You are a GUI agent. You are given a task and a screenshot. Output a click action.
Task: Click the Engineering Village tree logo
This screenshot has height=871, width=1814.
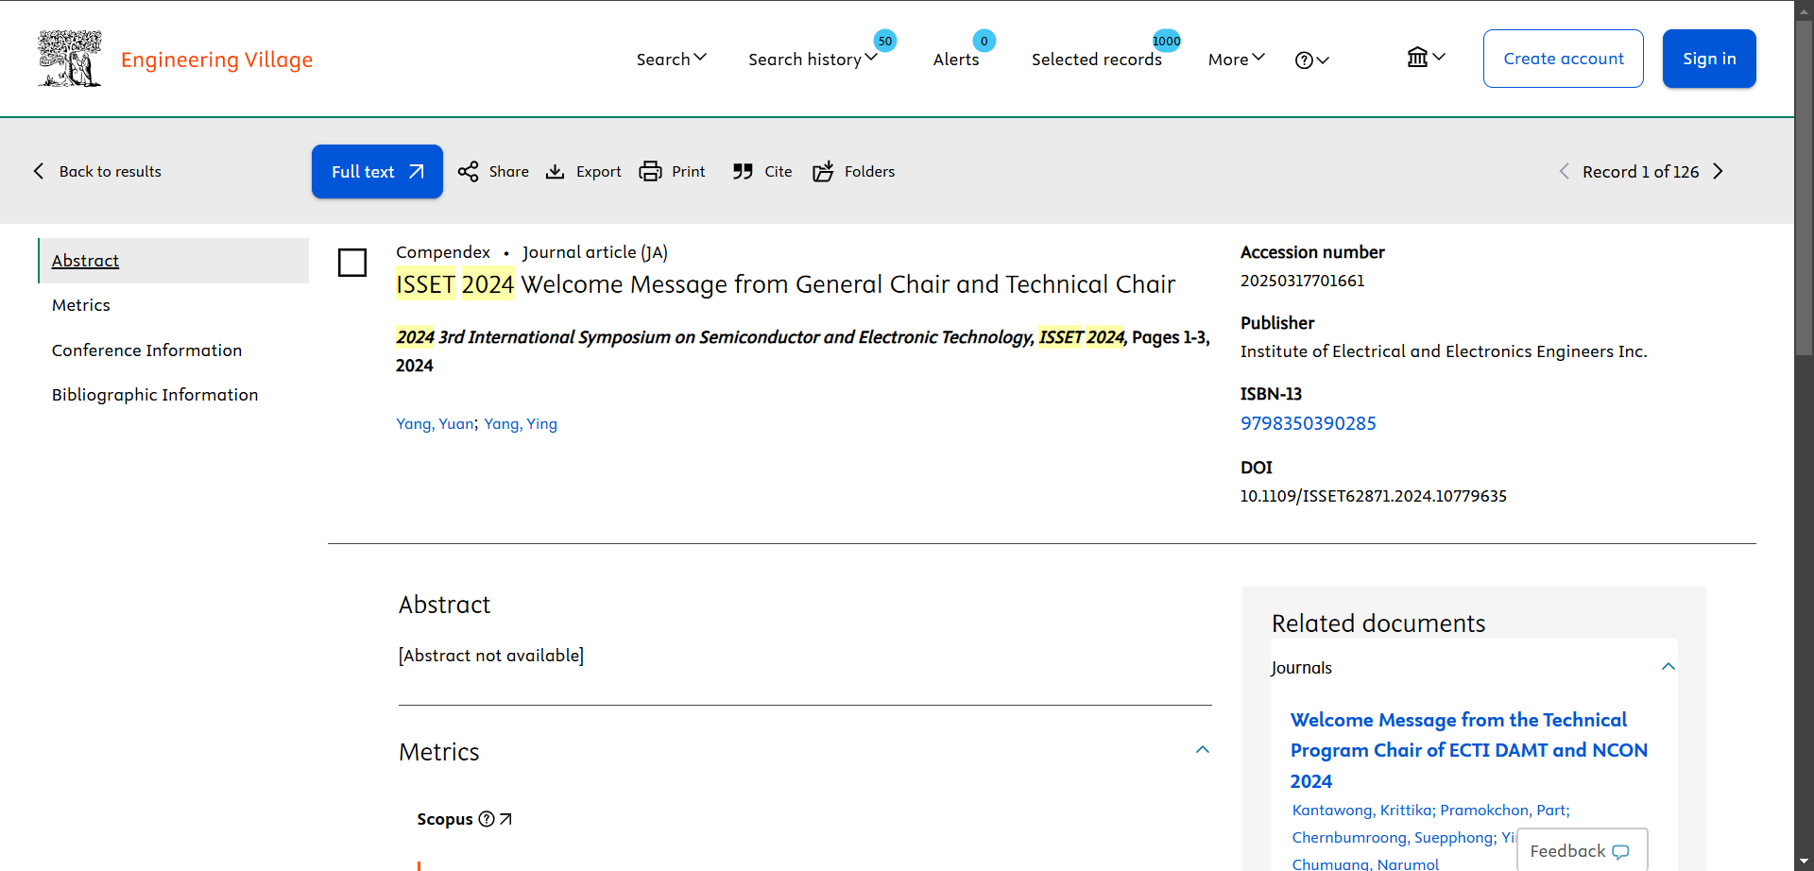pos(70,59)
